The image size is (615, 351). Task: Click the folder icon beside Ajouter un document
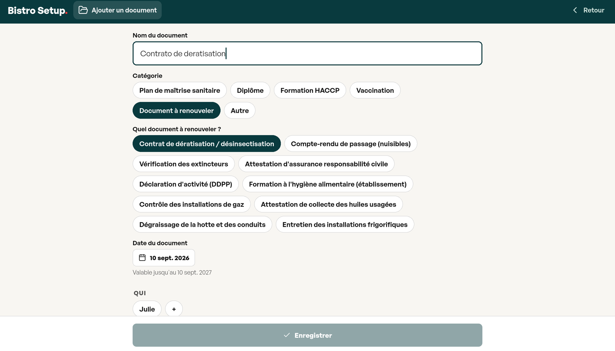83,10
